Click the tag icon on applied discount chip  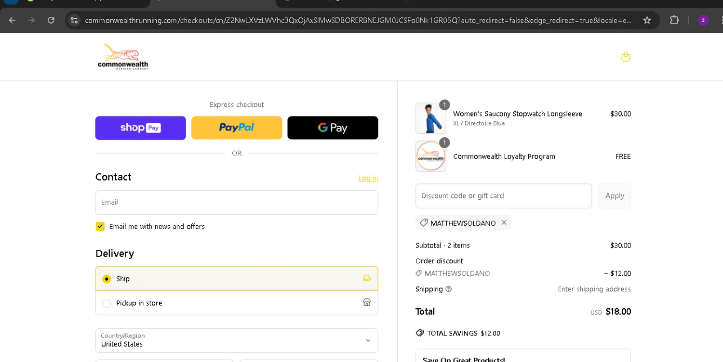[424, 223]
